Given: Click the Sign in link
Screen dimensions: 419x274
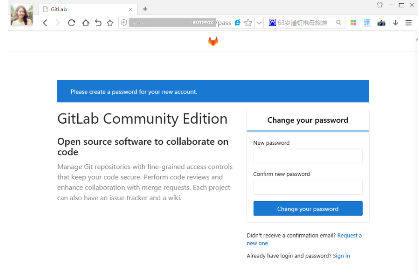Looking at the screenshot, I should (341, 256).
